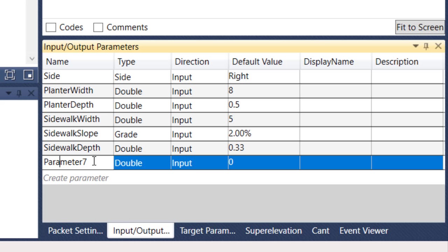Click default value 0.33 of SidewalkDepth
The height and width of the screenshot is (252, 448).
[264, 148]
